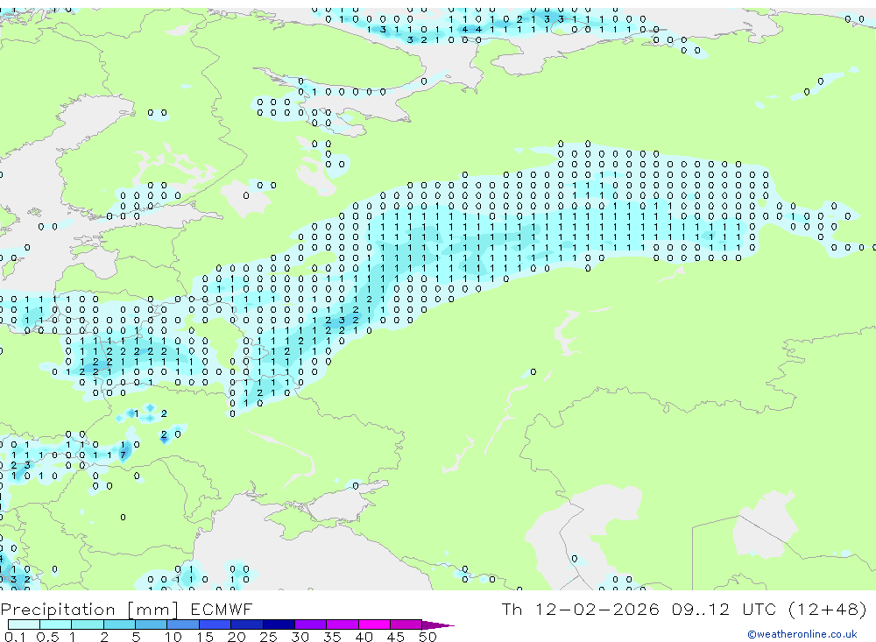Click the '25' legend scale label

point(268,637)
